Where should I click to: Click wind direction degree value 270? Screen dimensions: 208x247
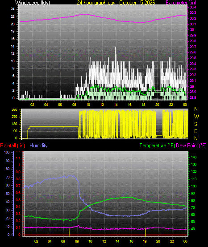click(x=14, y=117)
